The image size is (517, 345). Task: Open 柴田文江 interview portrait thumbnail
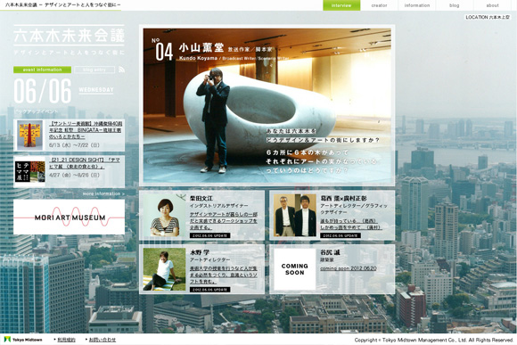(x=165, y=215)
